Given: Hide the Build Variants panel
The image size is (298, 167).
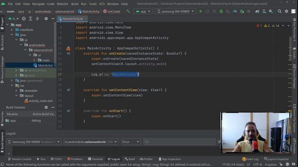Looking at the screenshot, I should (x=53, y=107).
